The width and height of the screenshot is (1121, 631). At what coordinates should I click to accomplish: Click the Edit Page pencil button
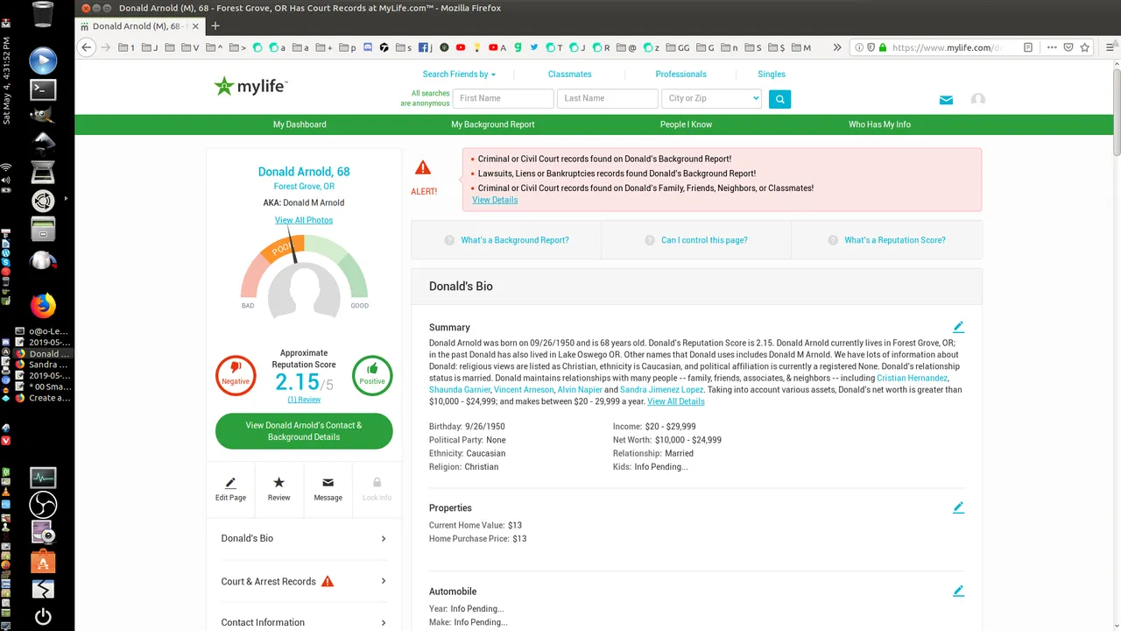point(230,489)
